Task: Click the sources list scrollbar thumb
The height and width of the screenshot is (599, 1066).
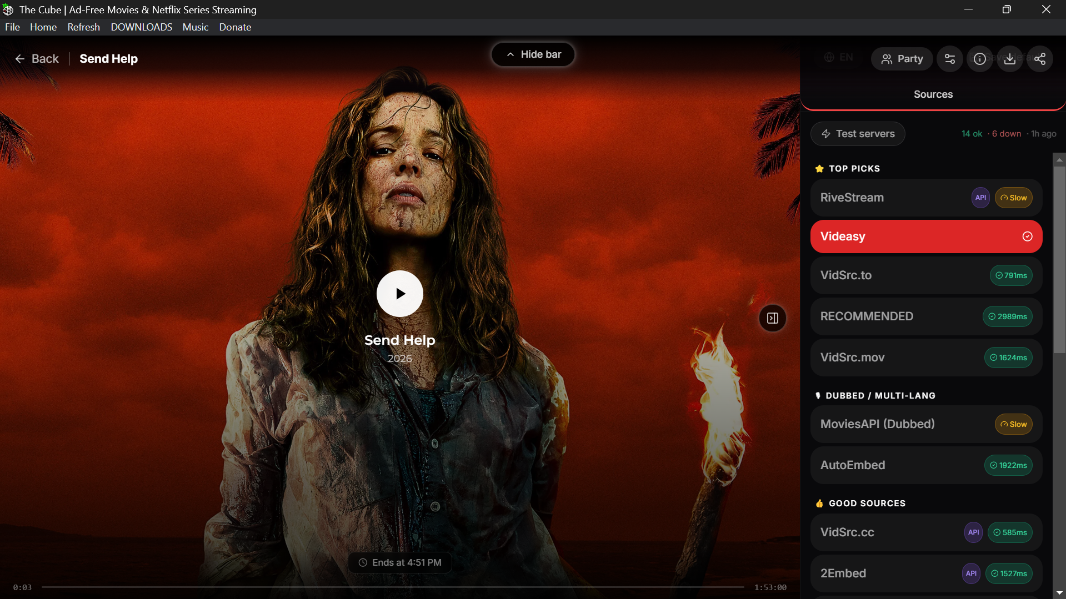Action: tap(1059, 259)
